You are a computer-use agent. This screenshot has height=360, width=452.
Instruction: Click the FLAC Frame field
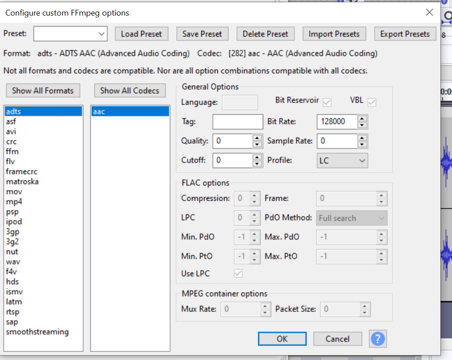346,198
